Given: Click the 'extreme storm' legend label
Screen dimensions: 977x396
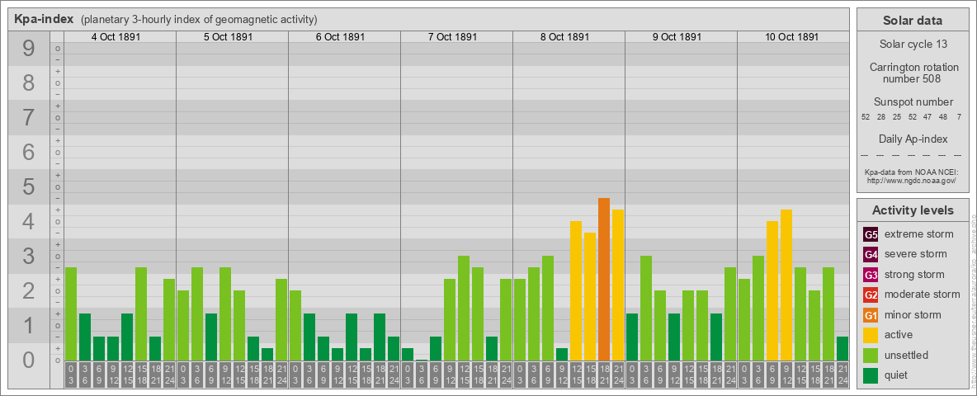Looking at the screenshot, I should coord(919,234).
